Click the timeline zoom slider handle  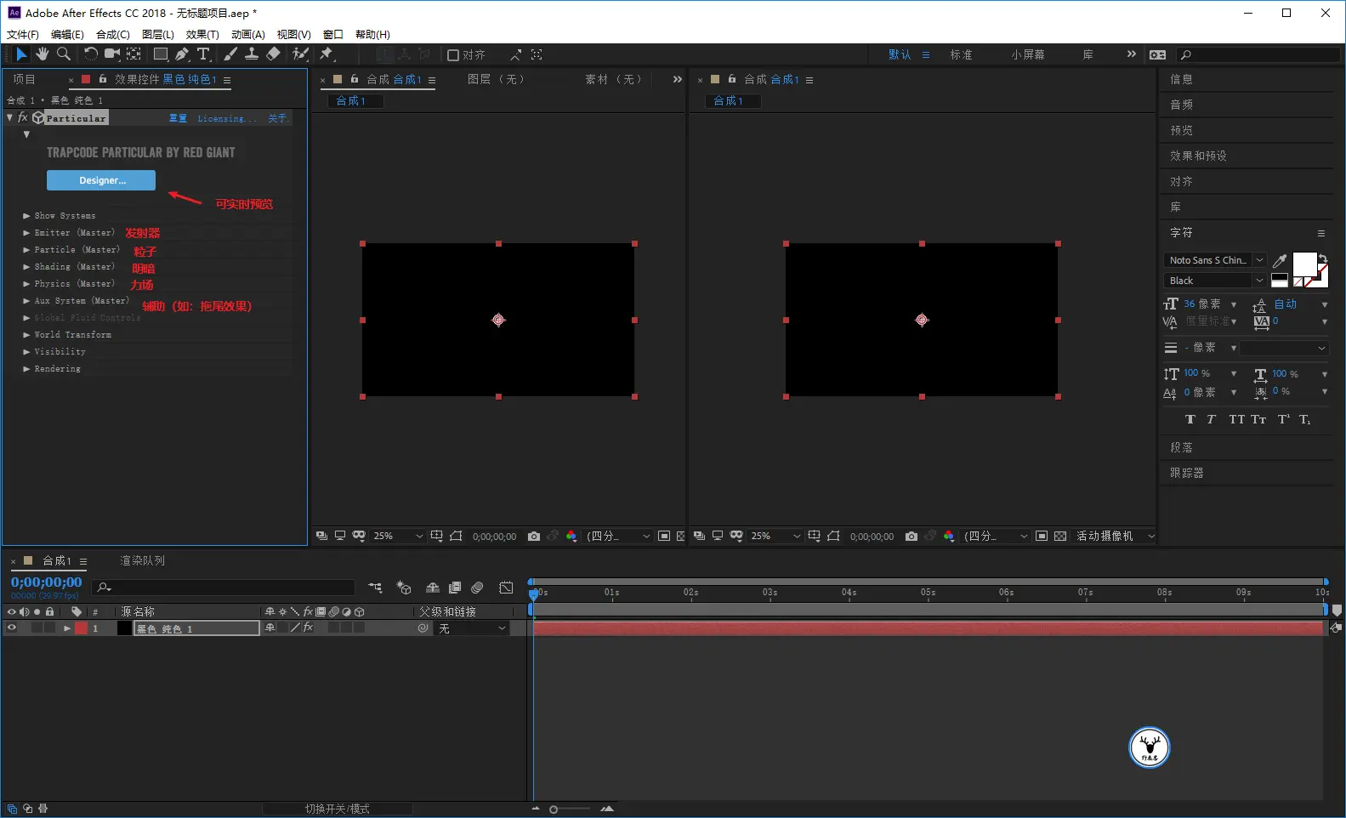554,809
